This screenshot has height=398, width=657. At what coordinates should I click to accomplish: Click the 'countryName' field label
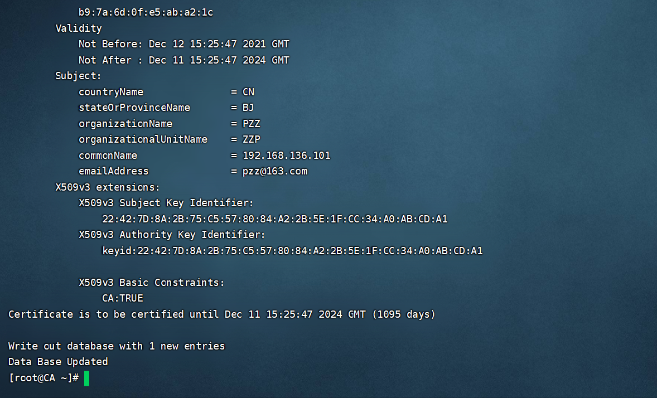(111, 92)
